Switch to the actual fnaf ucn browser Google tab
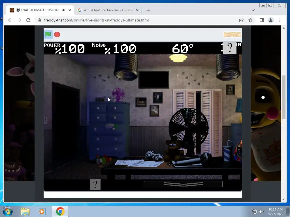Viewport: 290px width, 217px height. tap(108, 10)
